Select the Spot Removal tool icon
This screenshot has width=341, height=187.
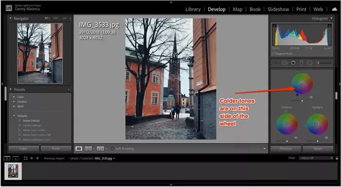[x=284, y=63]
